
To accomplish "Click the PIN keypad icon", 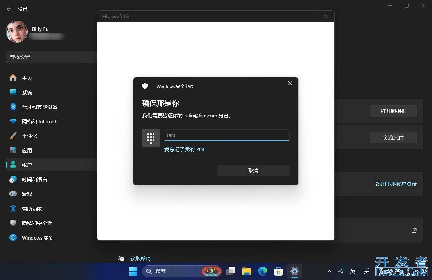I will 151,138.
